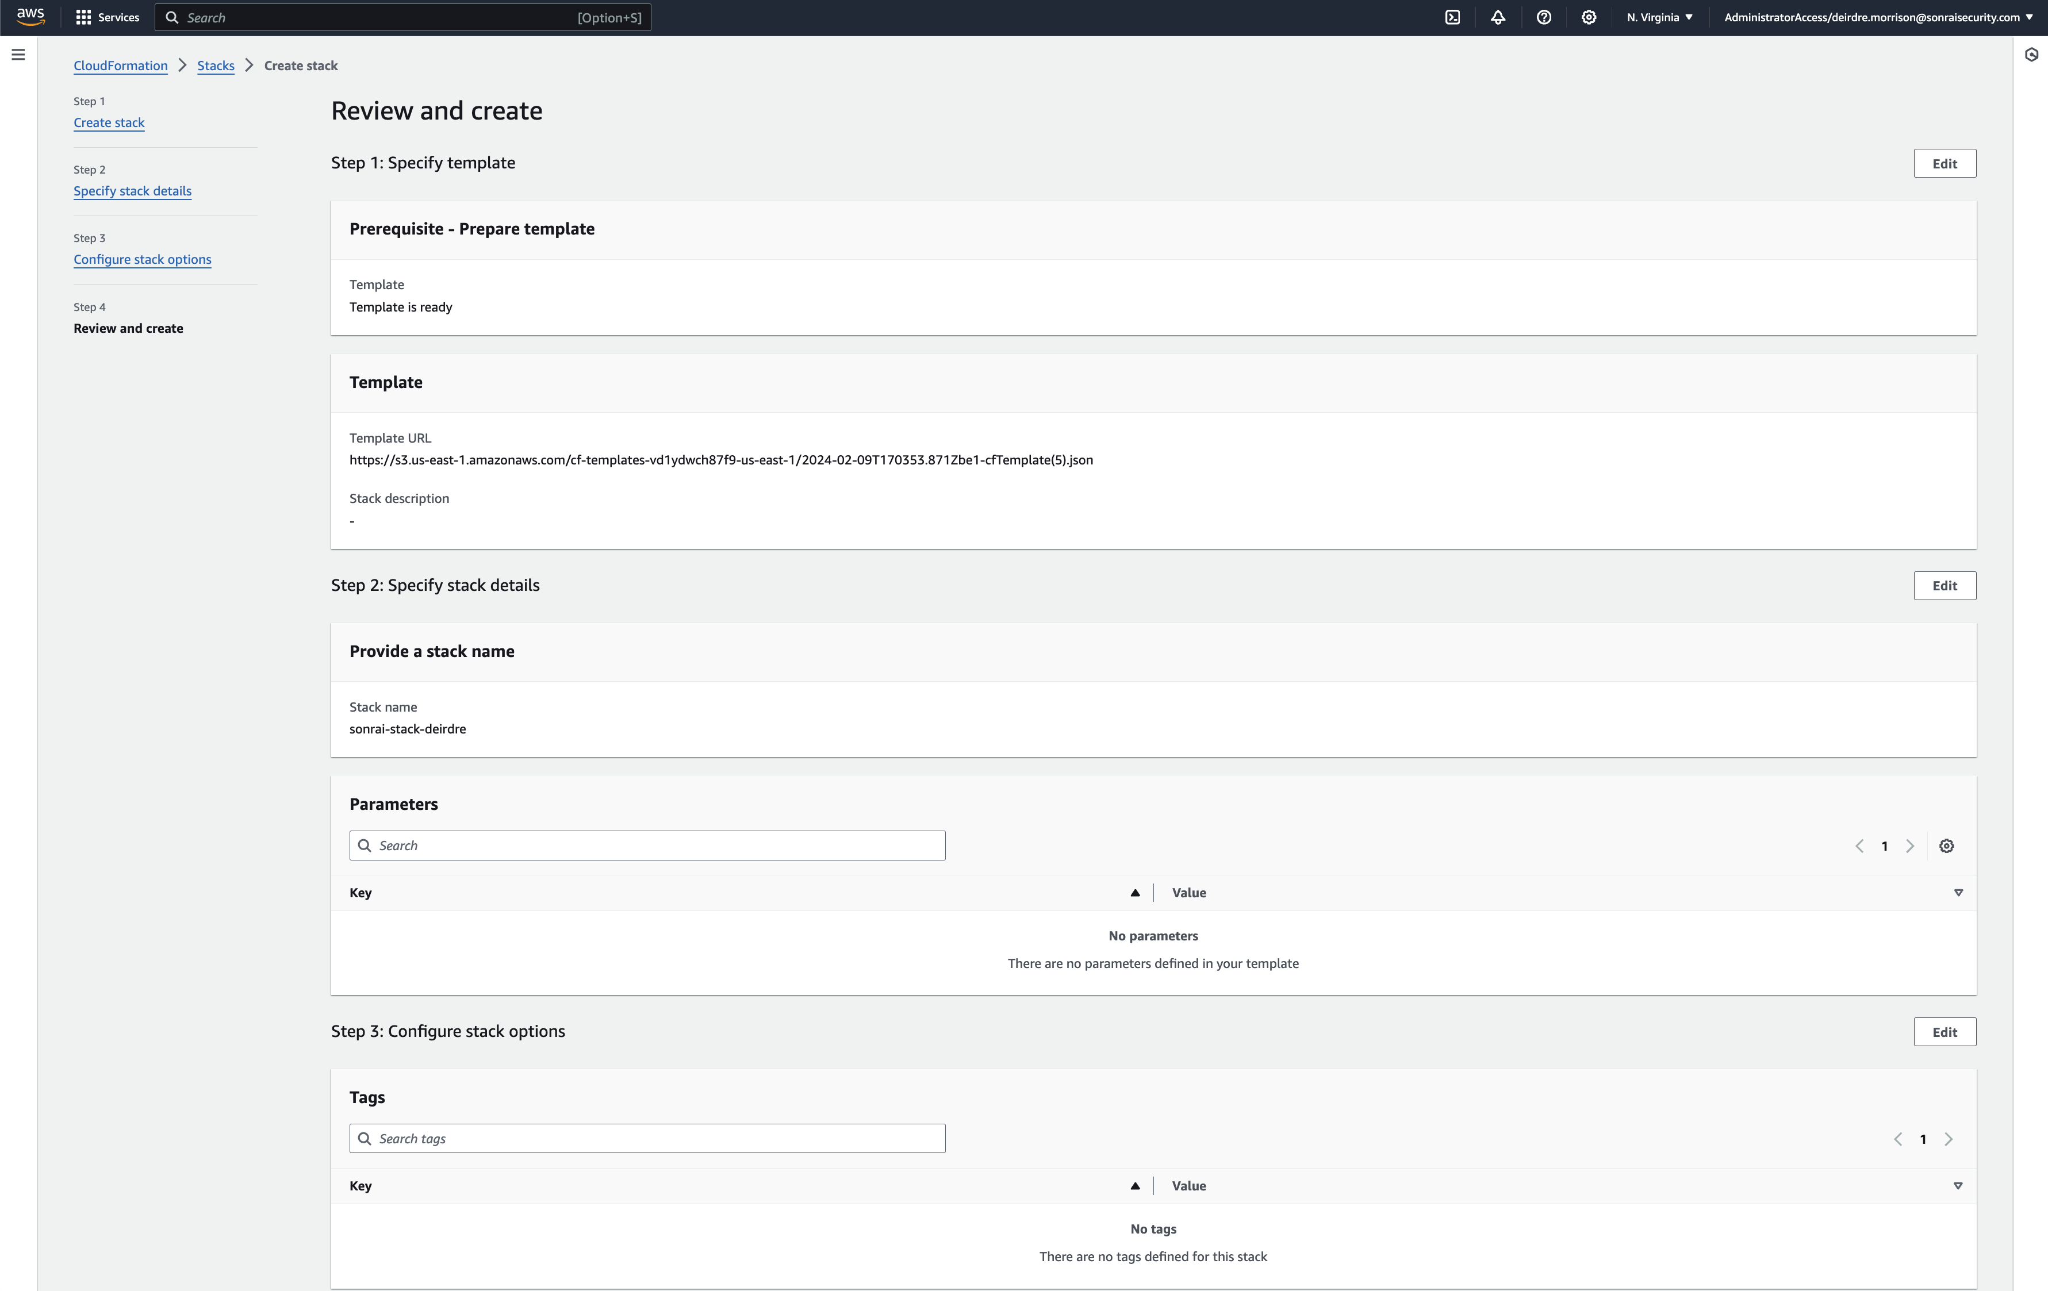Select the Review and create step
The image size is (2048, 1291).
point(128,328)
